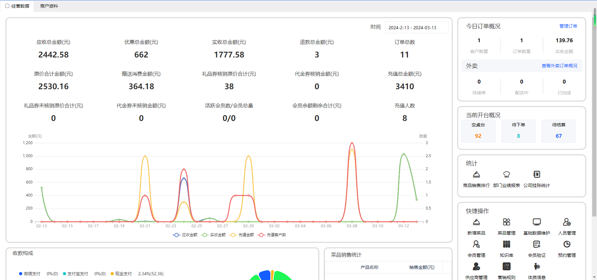Click today's 实收金额 139.76
Screen dimensions: 597x280
(564, 40)
